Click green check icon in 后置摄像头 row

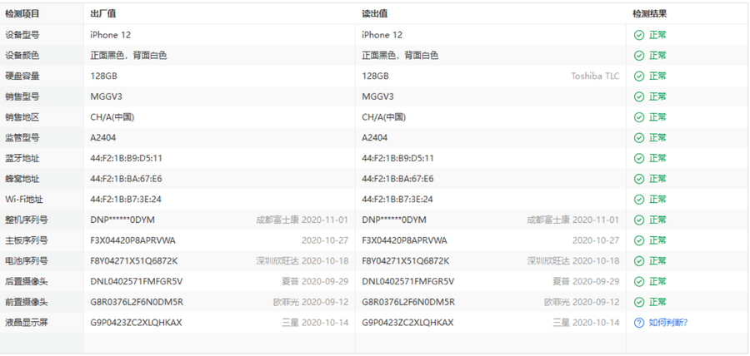coord(639,281)
